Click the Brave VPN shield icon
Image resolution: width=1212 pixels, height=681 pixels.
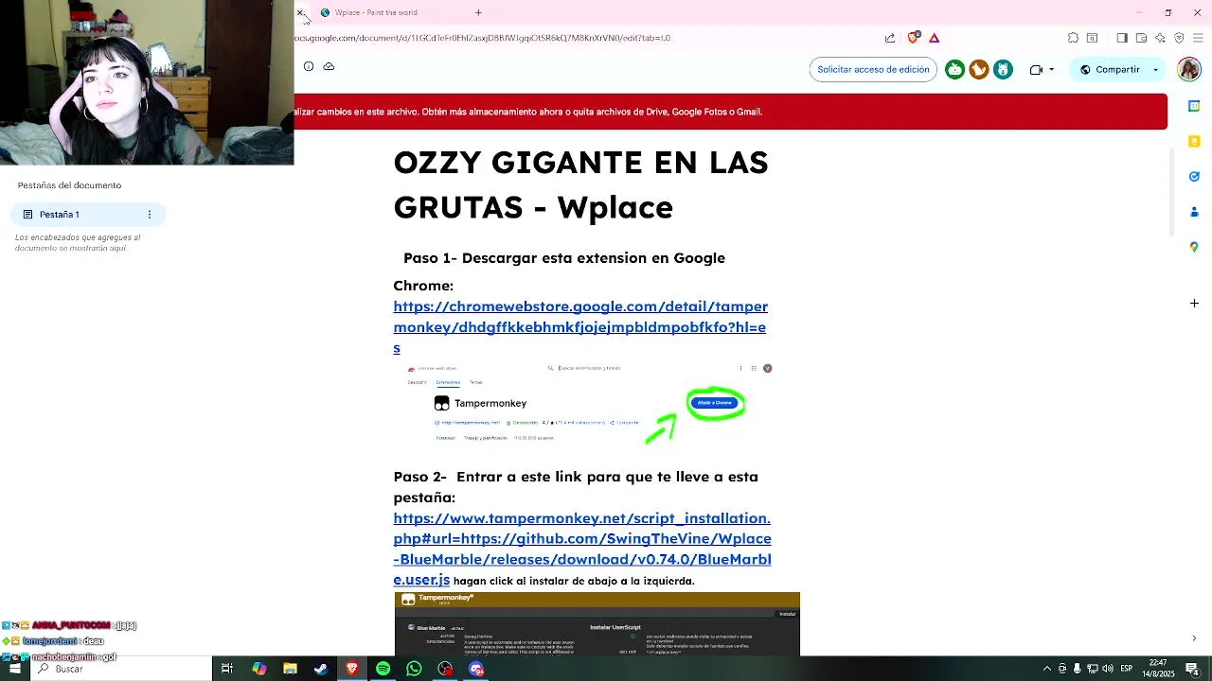coord(1179,38)
